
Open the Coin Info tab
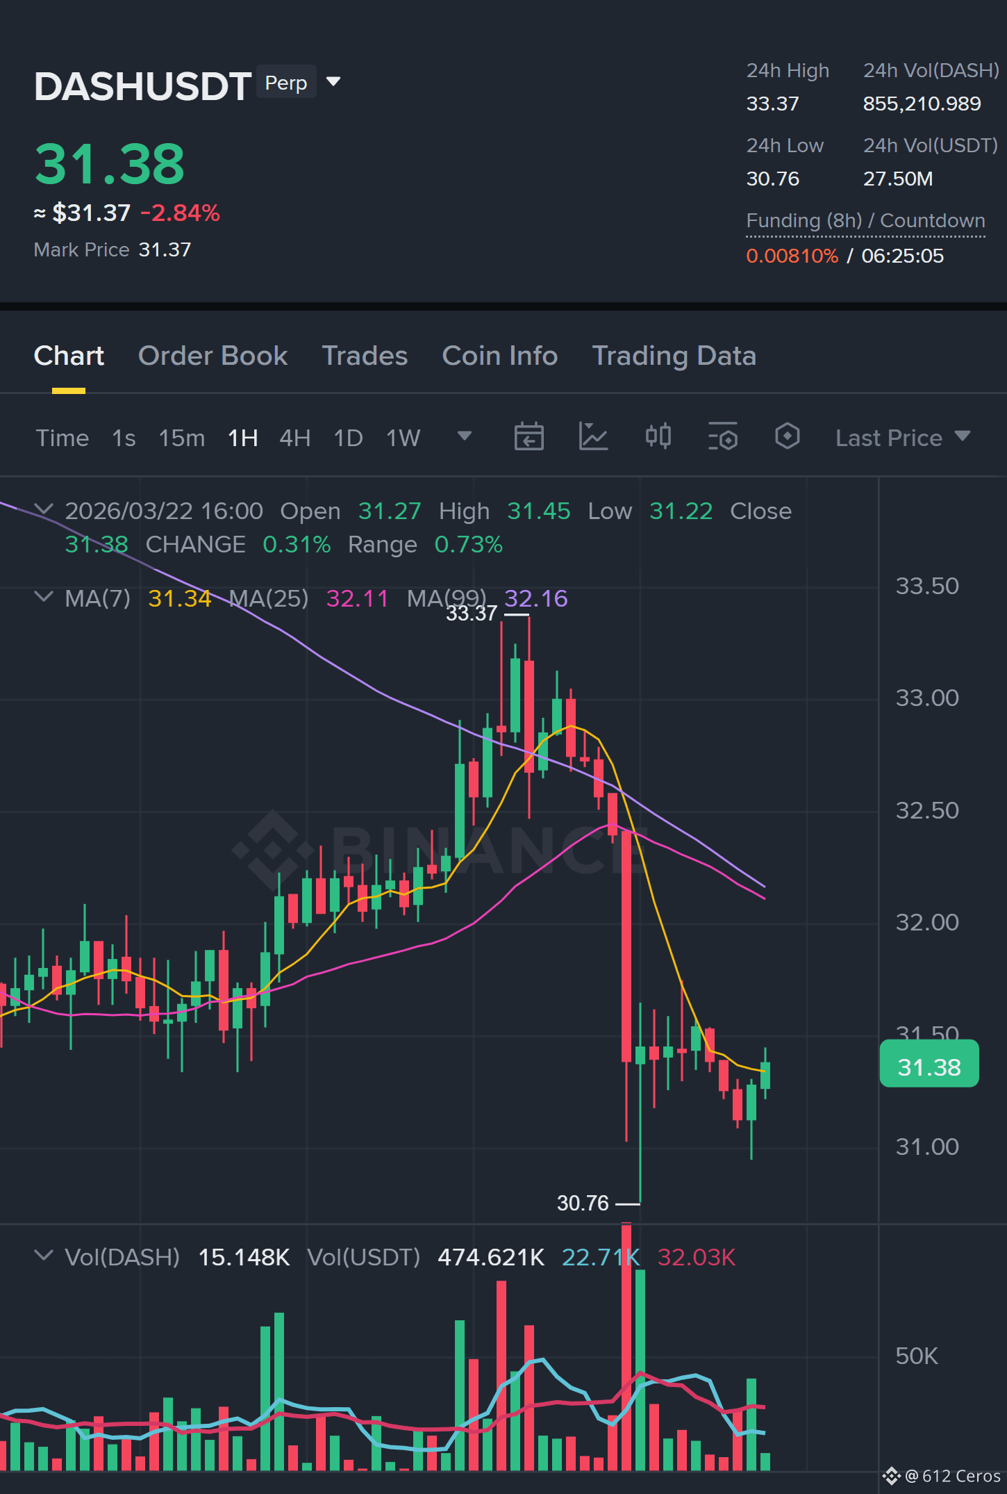(500, 356)
